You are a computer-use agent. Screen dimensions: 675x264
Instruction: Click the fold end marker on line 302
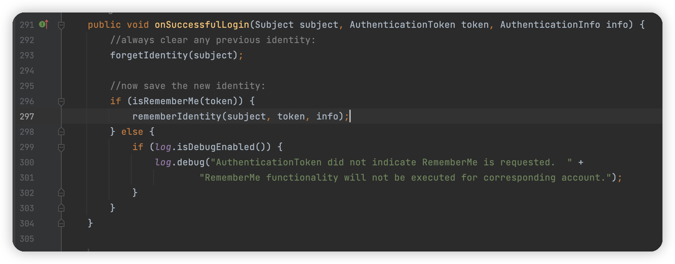61,193
